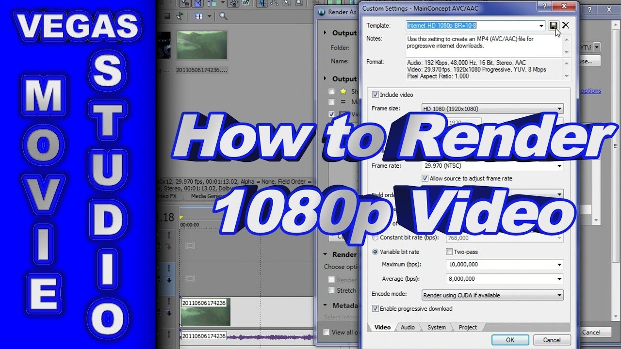
Task: Collapse the Metadata section in Render As
Action: click(325, 306)
